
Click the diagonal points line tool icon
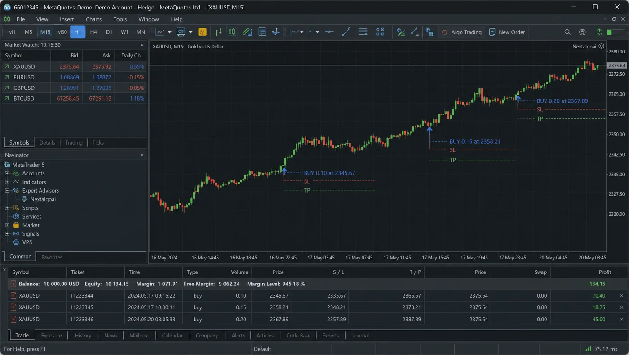pos(414,32)
